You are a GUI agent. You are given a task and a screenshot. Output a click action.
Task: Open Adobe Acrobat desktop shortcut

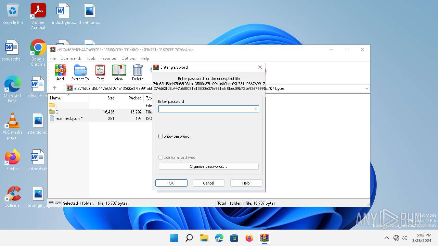tap(38, 16)
